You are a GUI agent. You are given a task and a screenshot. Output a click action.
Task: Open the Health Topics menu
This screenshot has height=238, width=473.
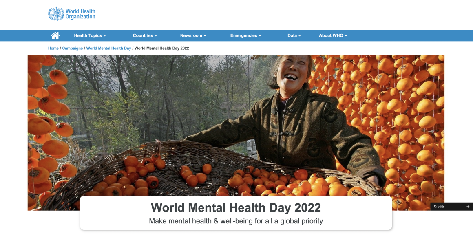coord(90,35)
